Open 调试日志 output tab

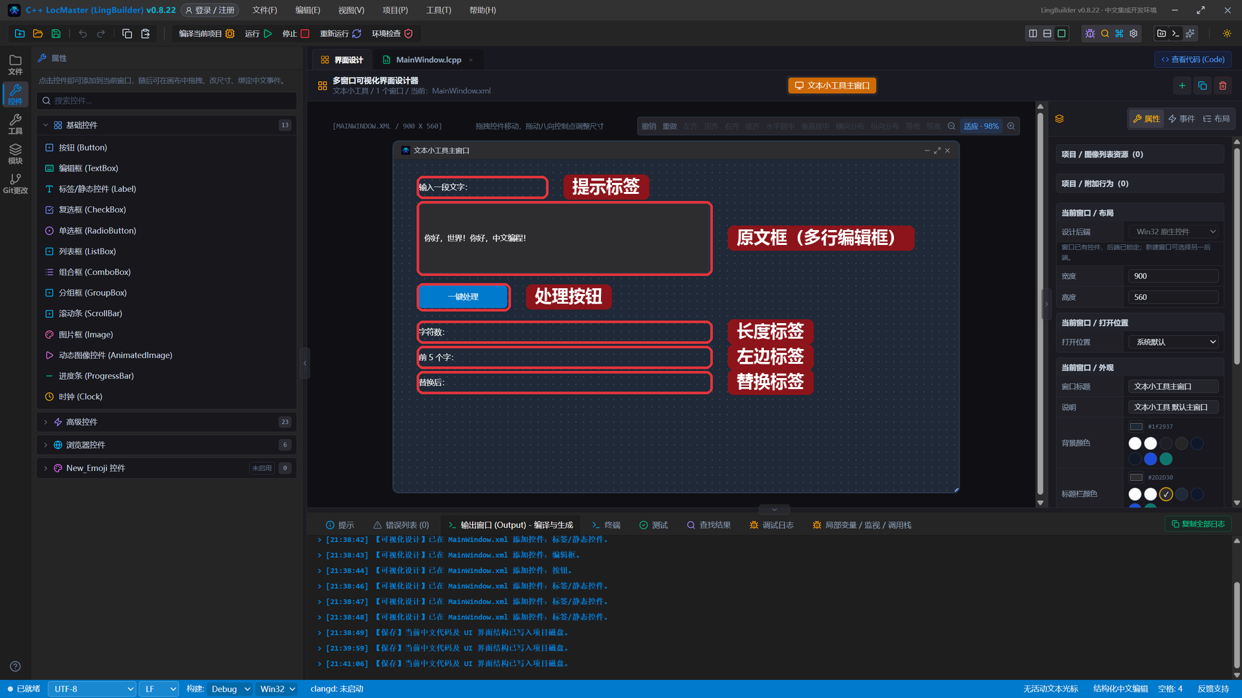pos(772,525)
